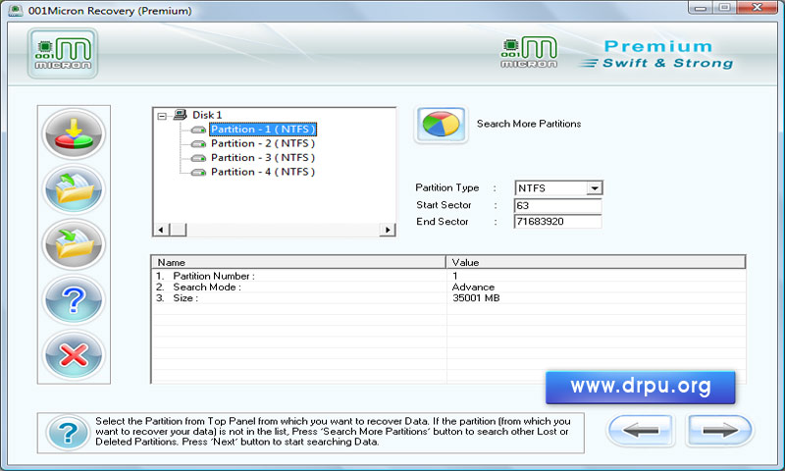Select Partition - 2 ( NTFS )
785x471 pixels.
pyautogui.click(x=263, y=143)
